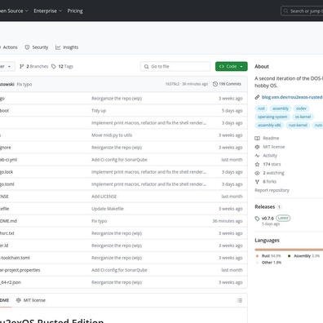323x323 pixels.
Task: Click the scale icon beside MIT license in About
Action: click(257, 147)
